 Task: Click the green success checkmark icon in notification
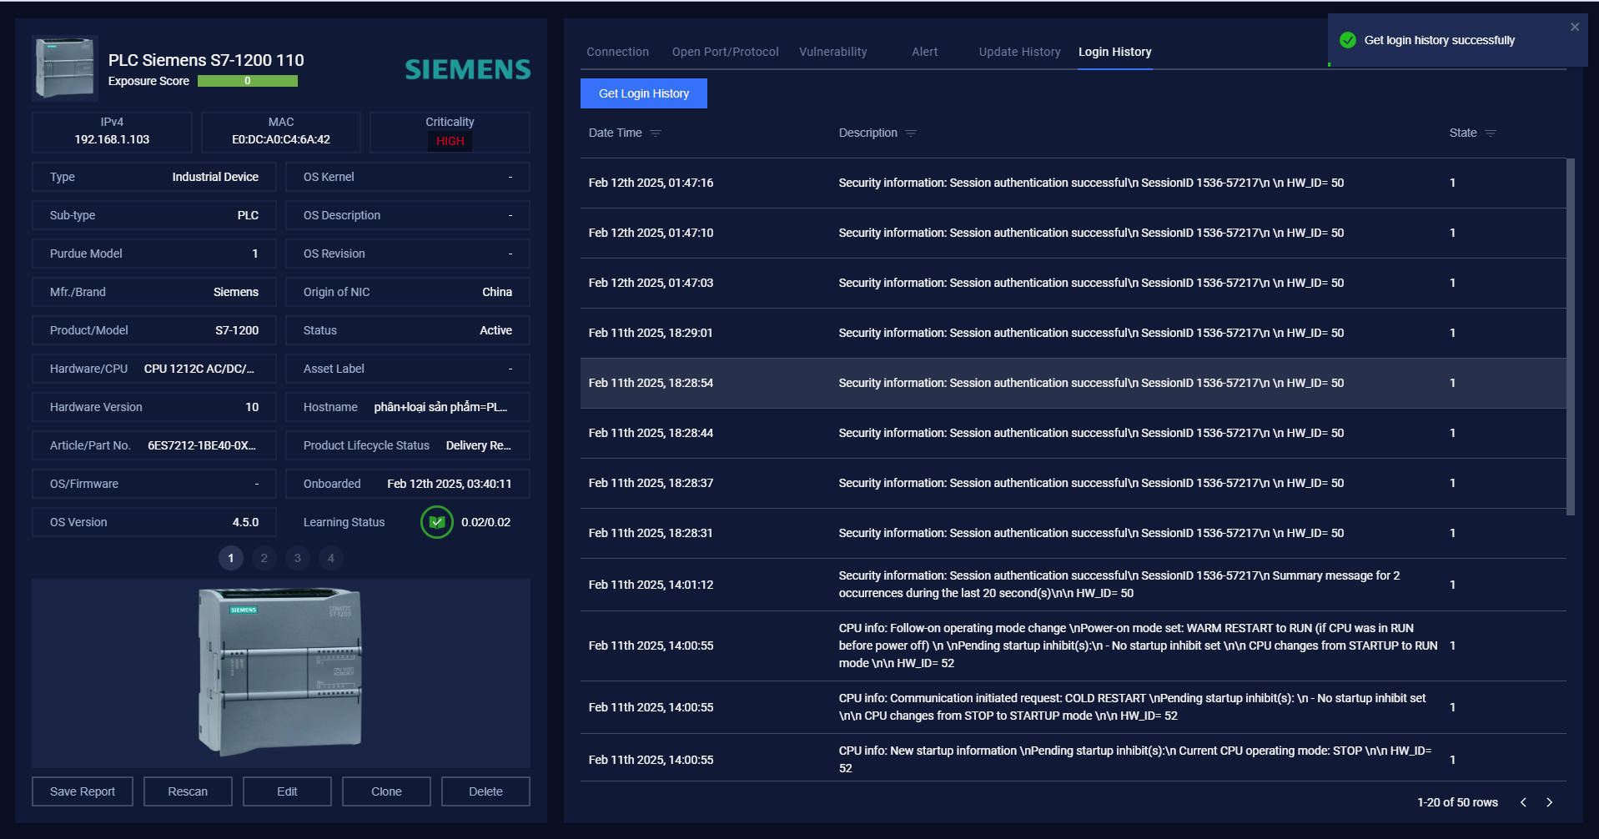click(x=1347, y=40)
